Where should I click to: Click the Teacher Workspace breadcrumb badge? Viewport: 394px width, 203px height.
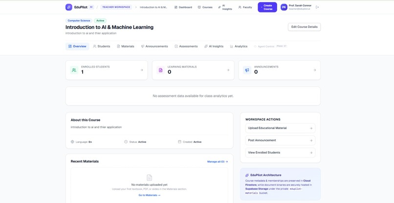pyautogui.click(x=116, y=7)
